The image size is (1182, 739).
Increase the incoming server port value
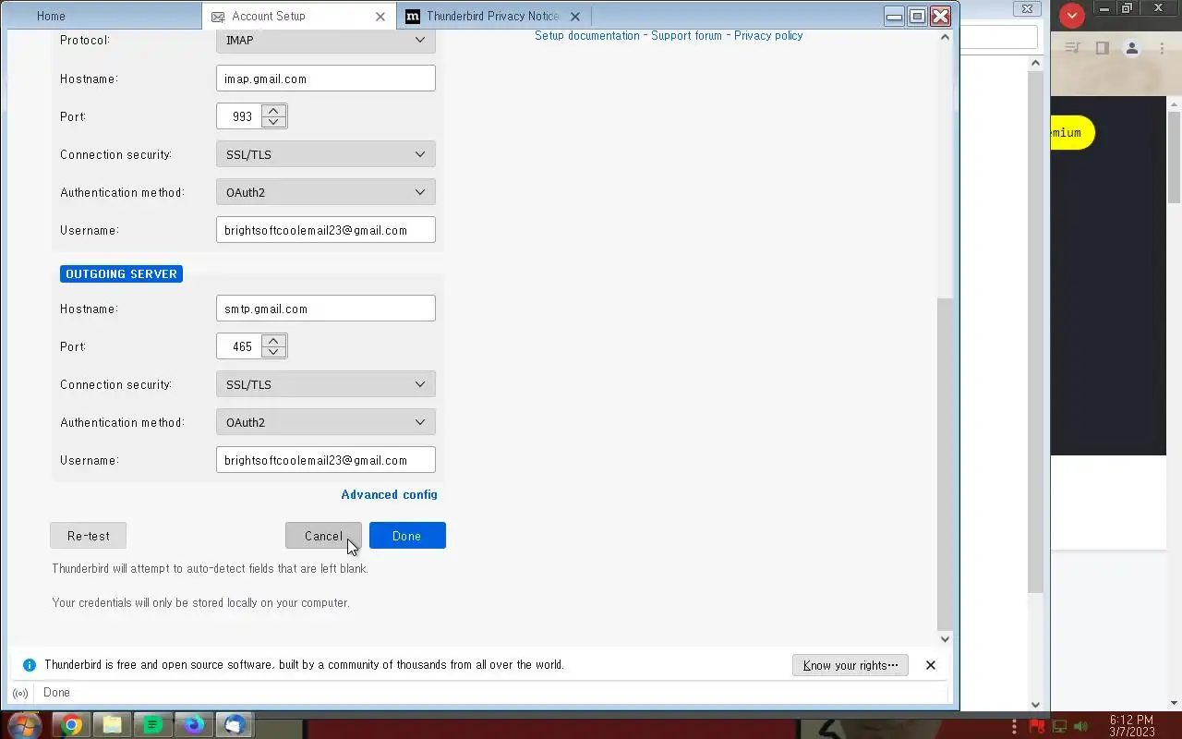[x=273, y=111]
